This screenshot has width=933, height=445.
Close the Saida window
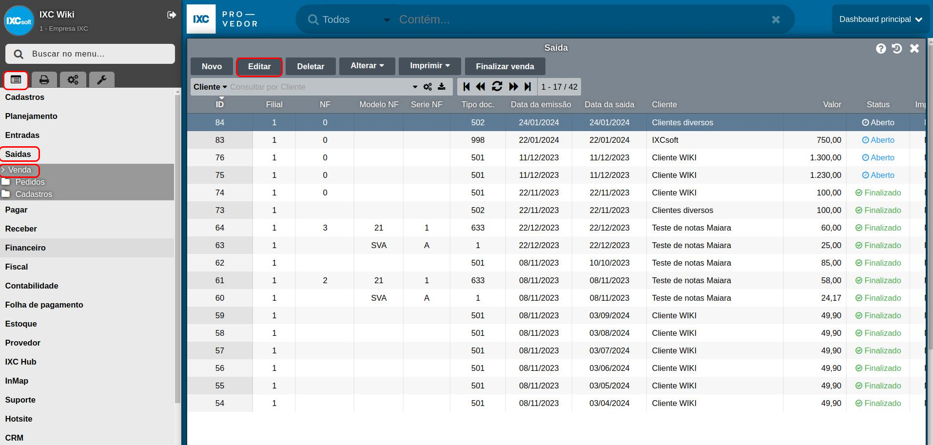tap(914, 48)
